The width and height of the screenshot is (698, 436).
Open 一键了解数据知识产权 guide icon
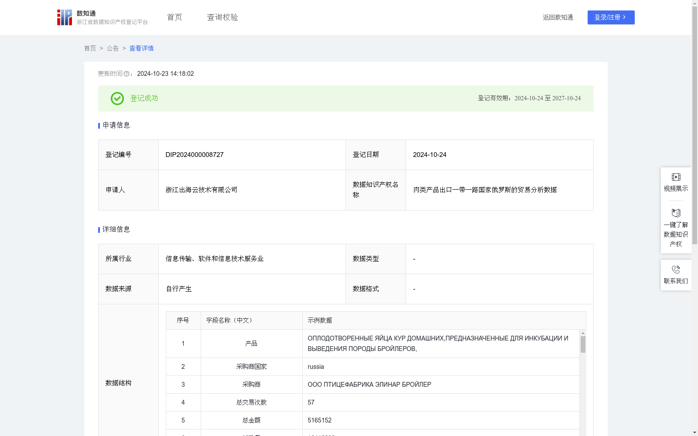coord(676,213)
